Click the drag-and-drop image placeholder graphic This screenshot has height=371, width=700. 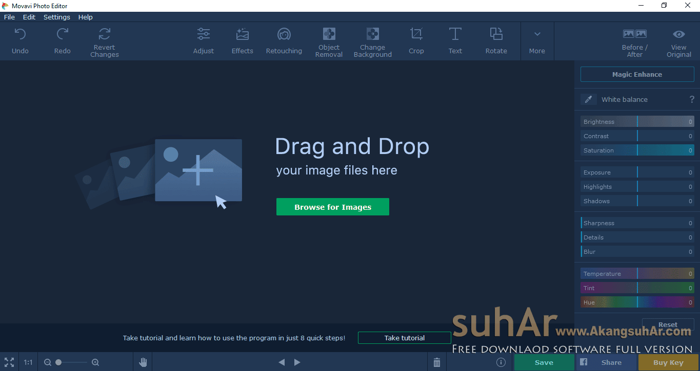(x=158, y=174)
